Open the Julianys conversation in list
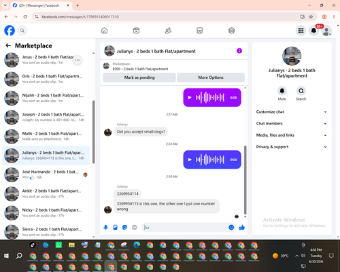The height and width of the screenshot is (272, 340). (46, 156)
